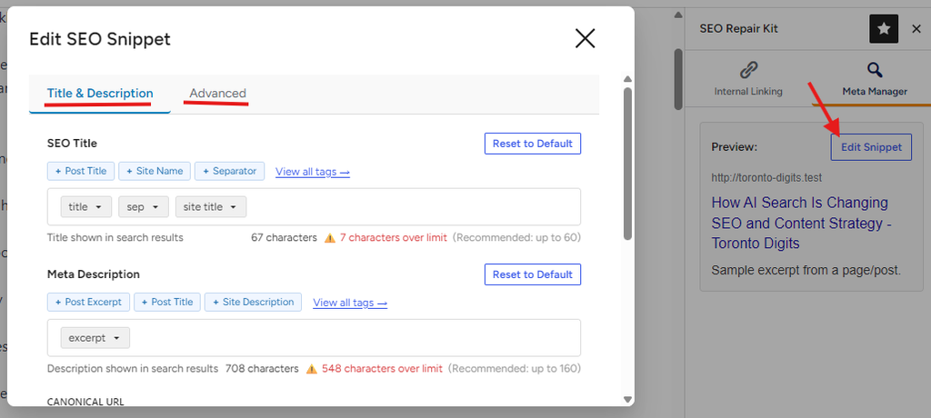The width and height of the screenshot is (931, 418).
Task: Close the Edit SEO Snippet dialog
Action: point(585,38)
